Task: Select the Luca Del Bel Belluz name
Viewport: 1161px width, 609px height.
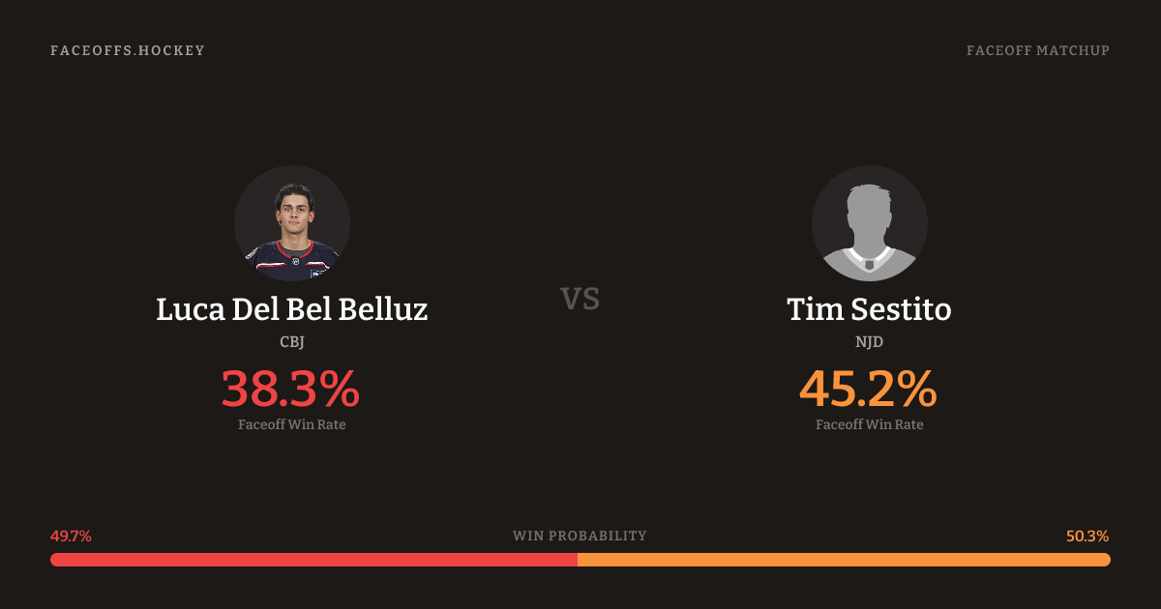Action: coord(291,309)
